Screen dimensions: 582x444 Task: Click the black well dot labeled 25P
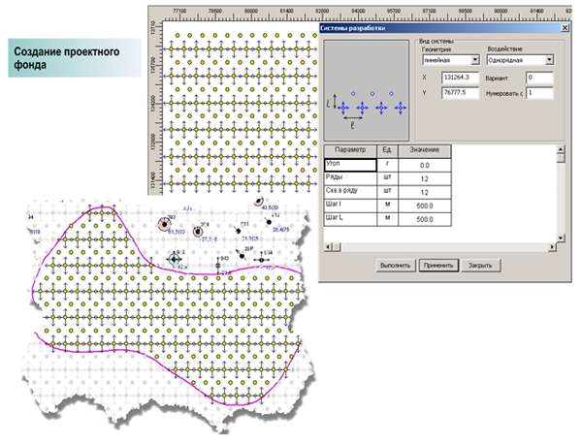click(242, 256)
